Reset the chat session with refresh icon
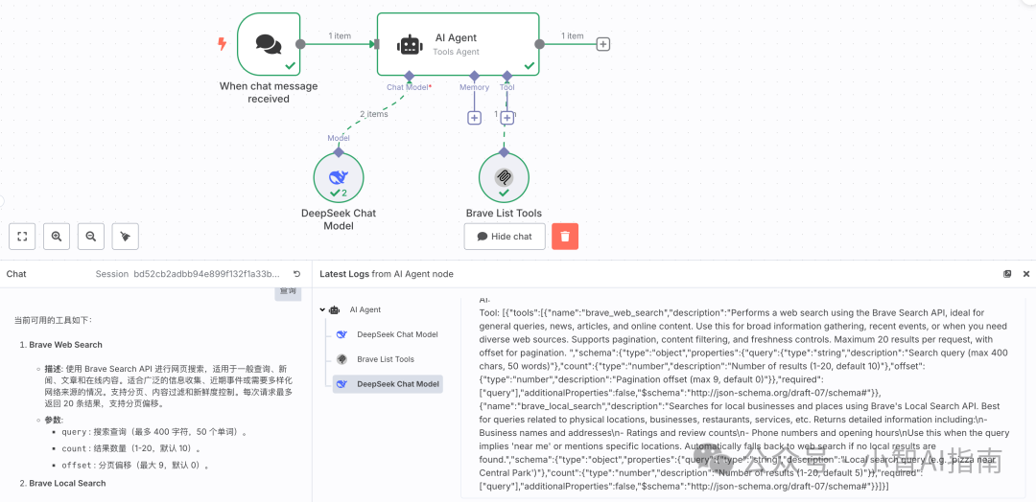The image size is (1036, 502). pos(296,274)
